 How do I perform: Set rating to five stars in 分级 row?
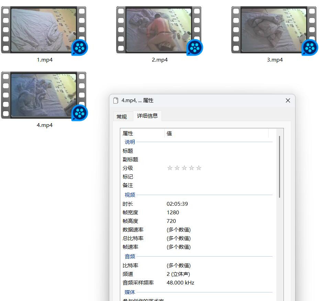199,168
